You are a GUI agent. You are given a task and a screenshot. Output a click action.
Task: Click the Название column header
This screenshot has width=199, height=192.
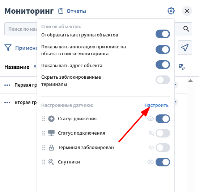(x=17, y=67)
